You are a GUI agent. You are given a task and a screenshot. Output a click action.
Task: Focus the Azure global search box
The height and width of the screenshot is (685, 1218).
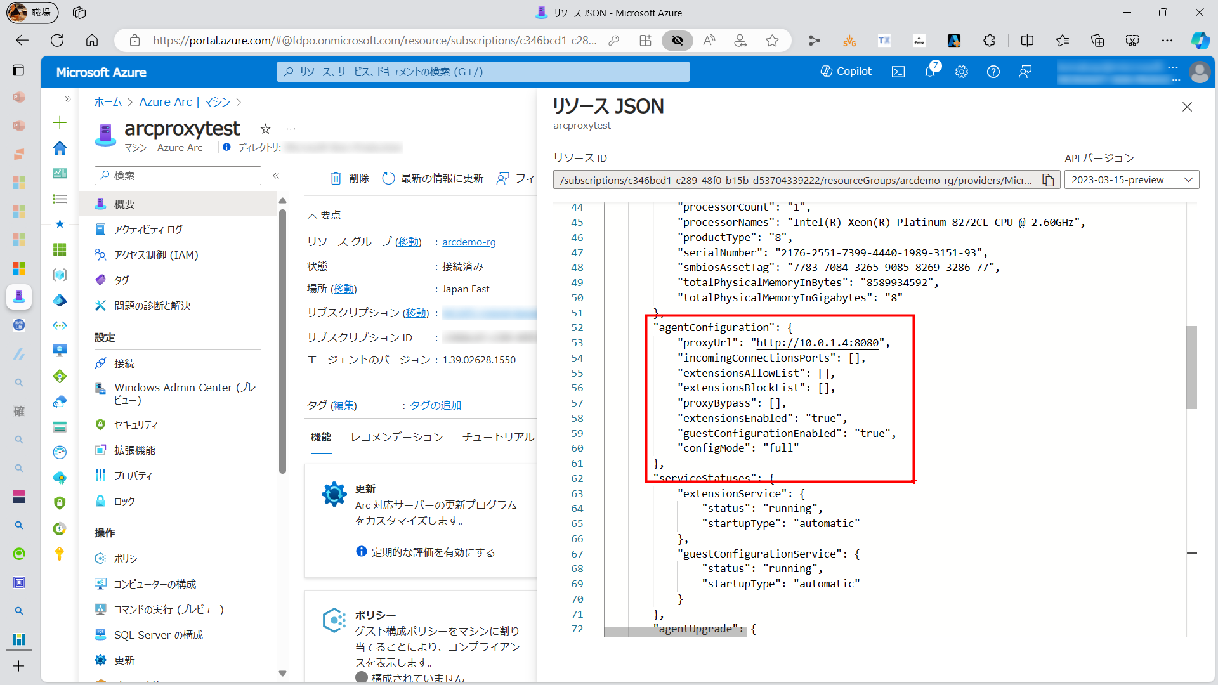483,72
